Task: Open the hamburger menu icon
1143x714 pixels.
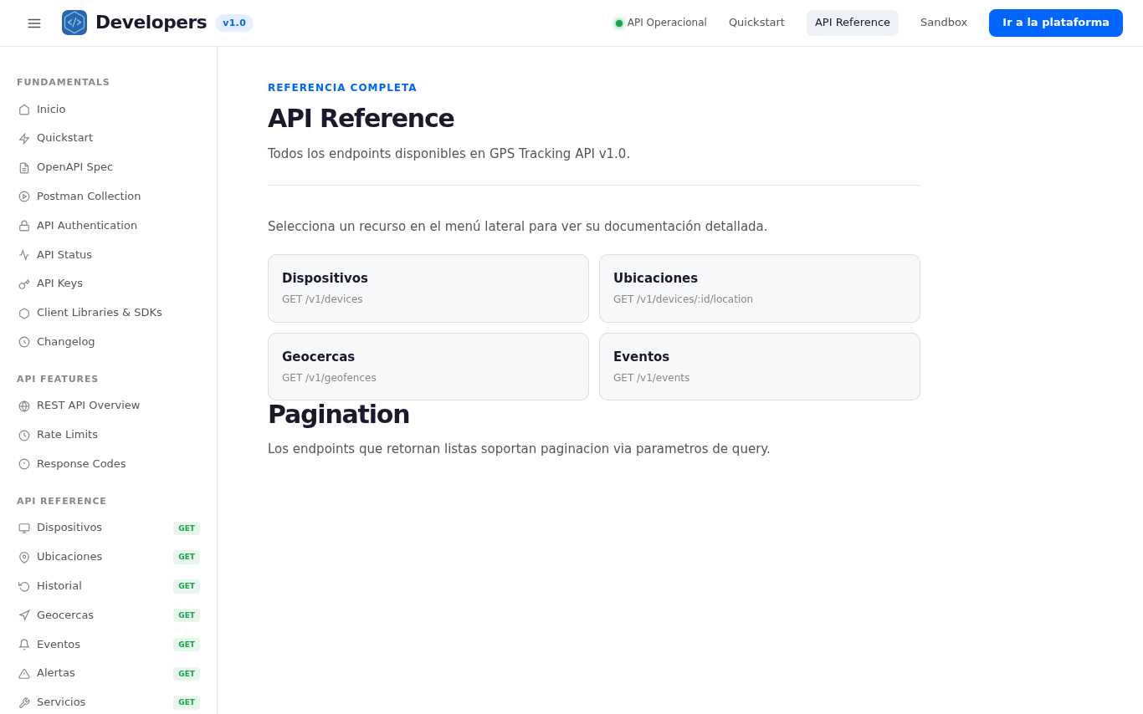Action: pyautogui.click(x=34, y=23)
